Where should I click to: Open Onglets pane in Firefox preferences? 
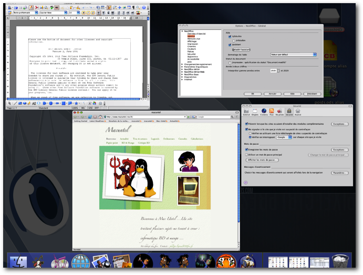pyautogui.click(x=255, y=112)
